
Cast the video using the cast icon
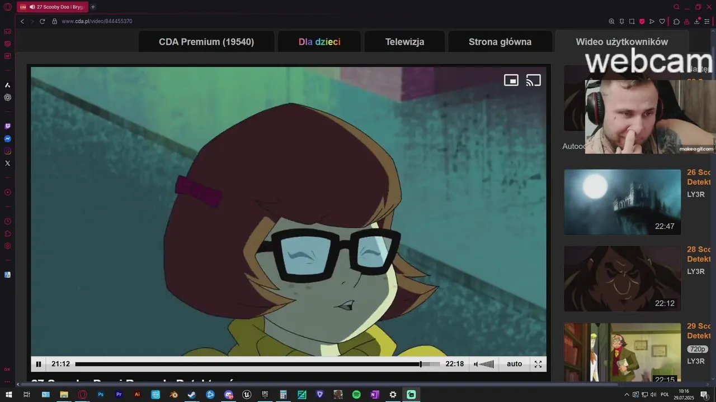(x=534, y=80)
